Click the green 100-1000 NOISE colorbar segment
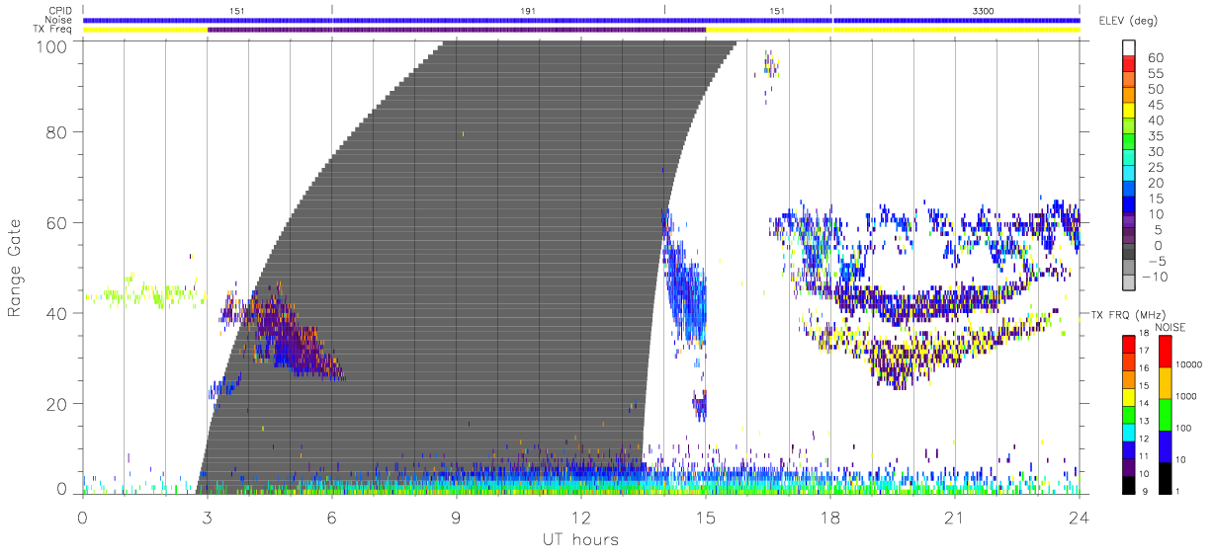Image resolution: width=1214 pixels, height=560 pixels. 1164,414
